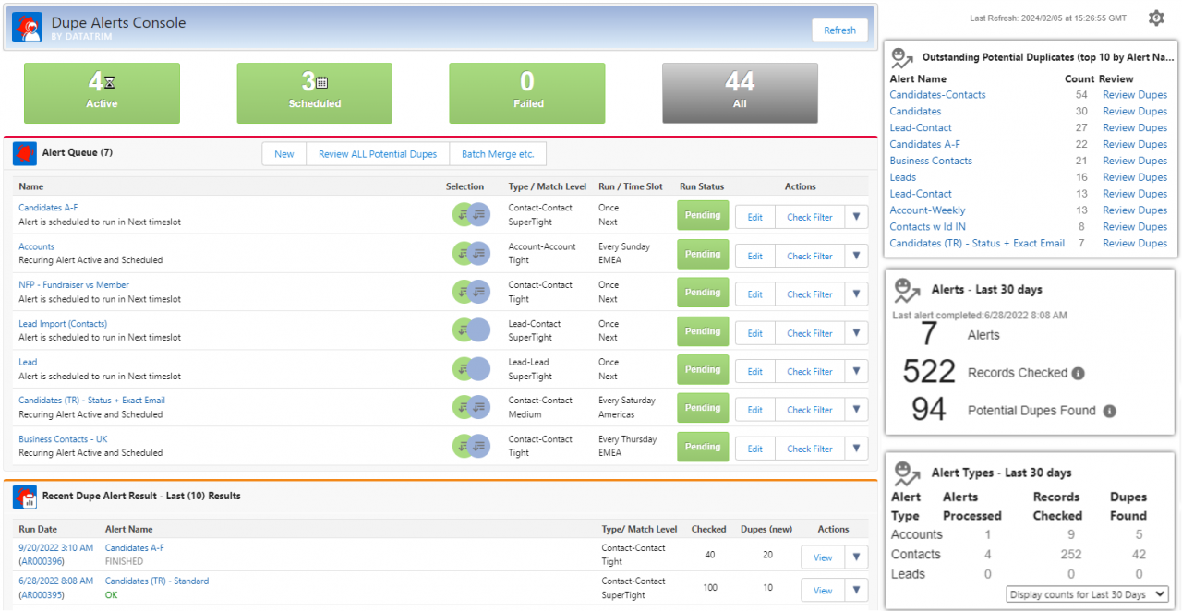Filter by the Scheduled alerts tile
This screenshot has width=1182, height=611.
pyautogui.click(x=315, y=92)
